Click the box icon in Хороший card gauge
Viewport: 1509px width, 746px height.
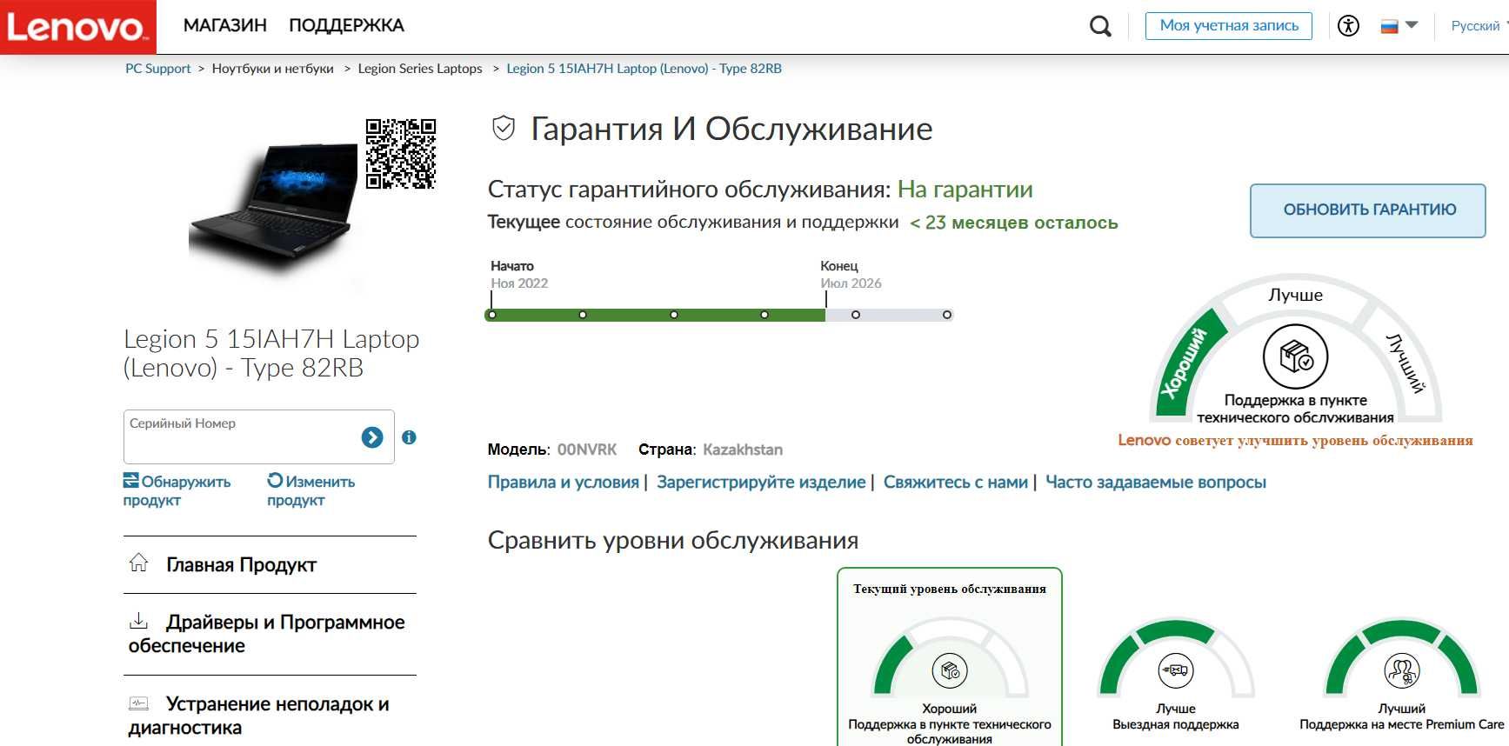point(950,670)
